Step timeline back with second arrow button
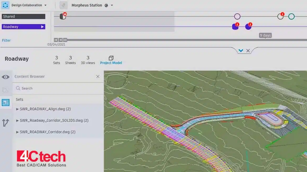 coord(60,40)
